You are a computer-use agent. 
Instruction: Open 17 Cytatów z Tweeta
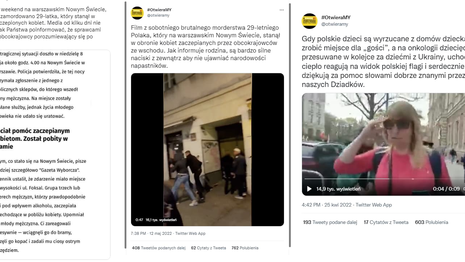tap(386, 222)
